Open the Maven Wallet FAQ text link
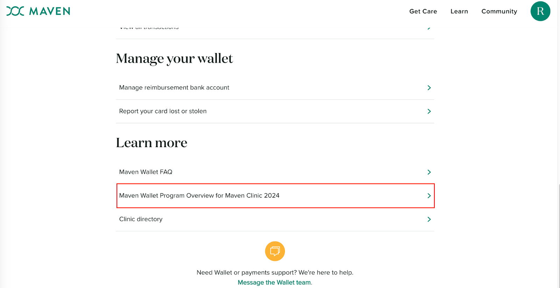Image resolution: width=560 pixels, height=288 pixels. pyautogui.click(x=146, y=172)
